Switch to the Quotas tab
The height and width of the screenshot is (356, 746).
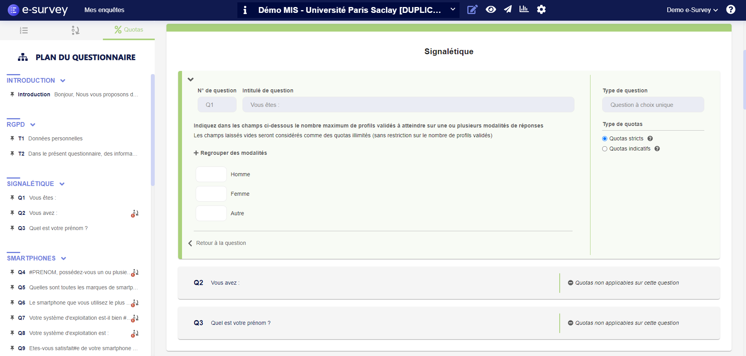129,30
